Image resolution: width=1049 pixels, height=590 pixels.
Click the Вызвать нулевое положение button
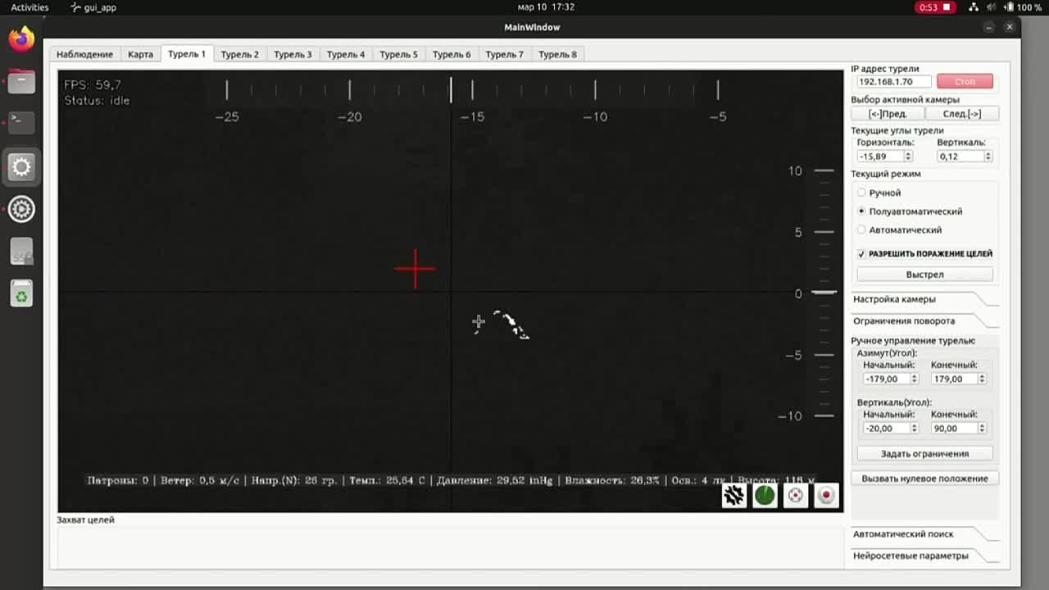[924, 479]
